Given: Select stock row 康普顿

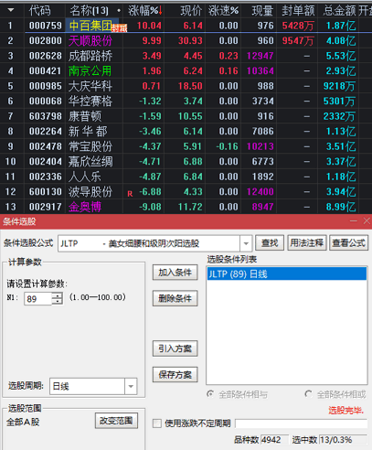Looking at the screenshot, I should pos(186,116).
